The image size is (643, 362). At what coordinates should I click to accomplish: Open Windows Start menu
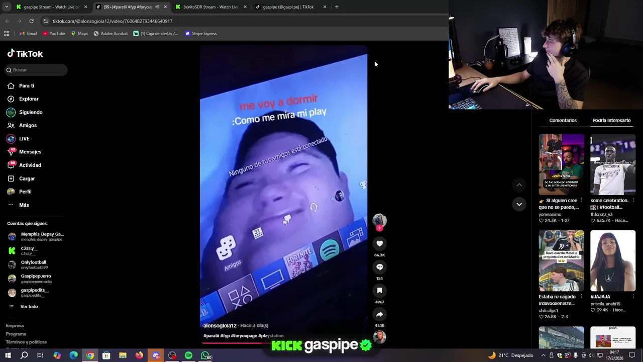click(8, 355)
